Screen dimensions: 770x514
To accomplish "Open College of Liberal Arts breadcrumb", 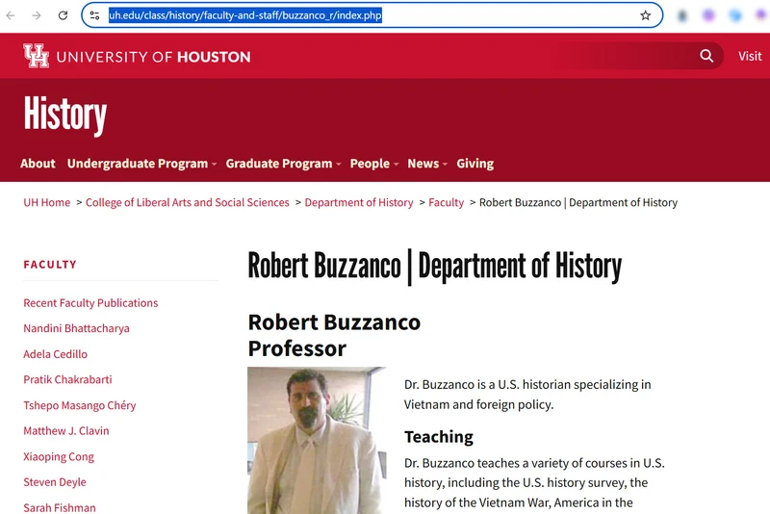I will pyautogui.click(x=187, y=202).
